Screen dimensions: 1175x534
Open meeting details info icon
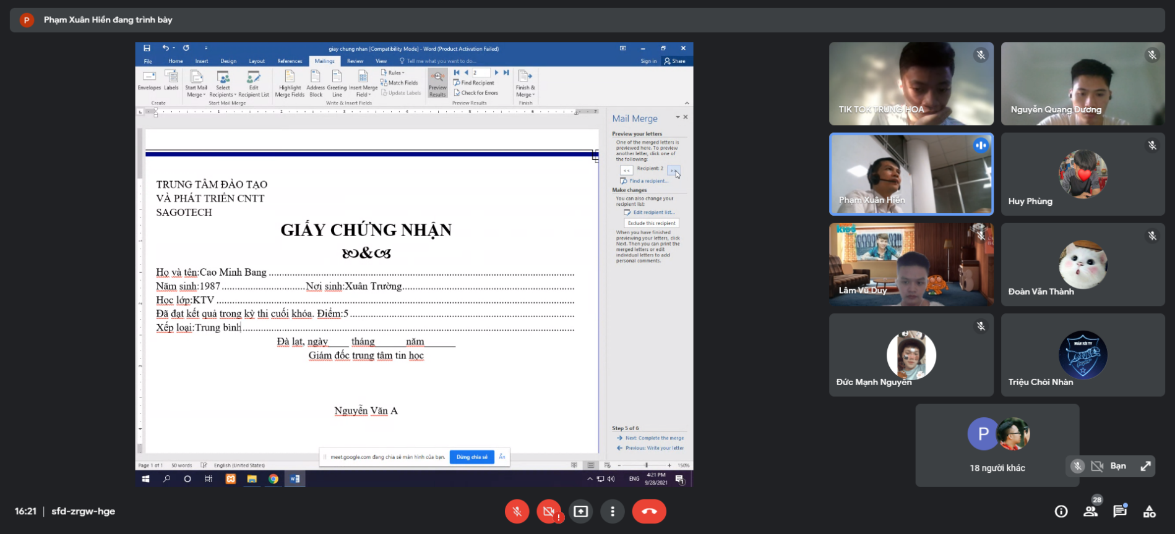[x=1061, y=511]
